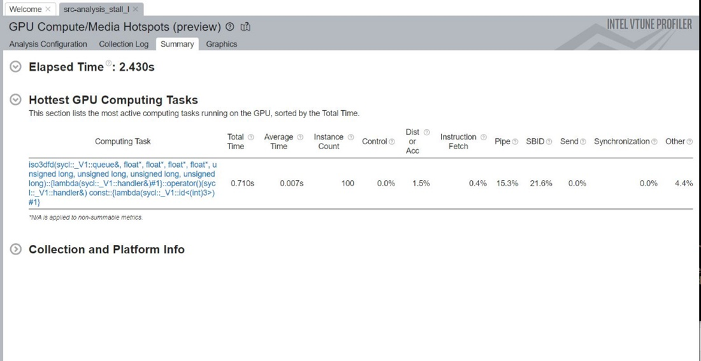Image resolution: width=701 pixels, height=361 pixels.
Task: Open the Collection Log tab
Action: click(124, 44)
